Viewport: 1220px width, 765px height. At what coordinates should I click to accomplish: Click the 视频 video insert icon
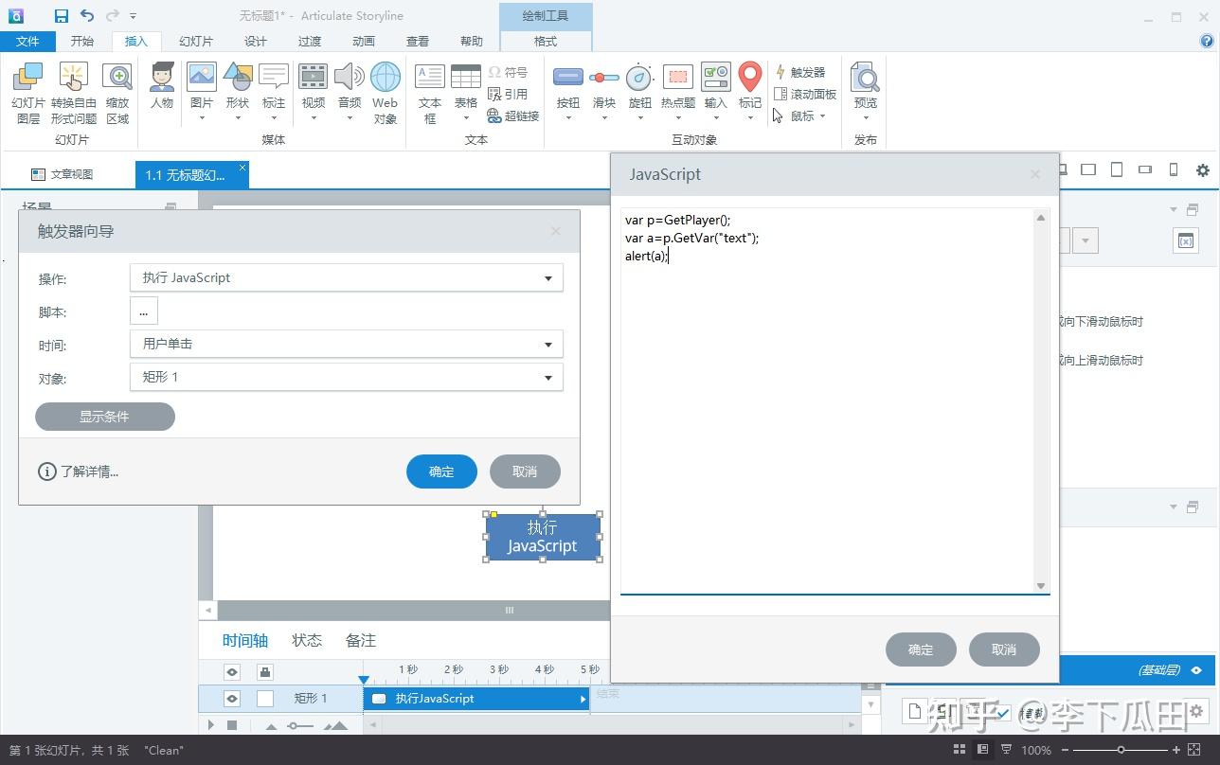point(313,85)
